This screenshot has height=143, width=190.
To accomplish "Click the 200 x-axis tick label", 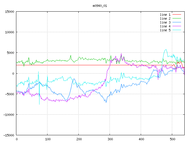I will pyautogui.click(x=79, y=139).
